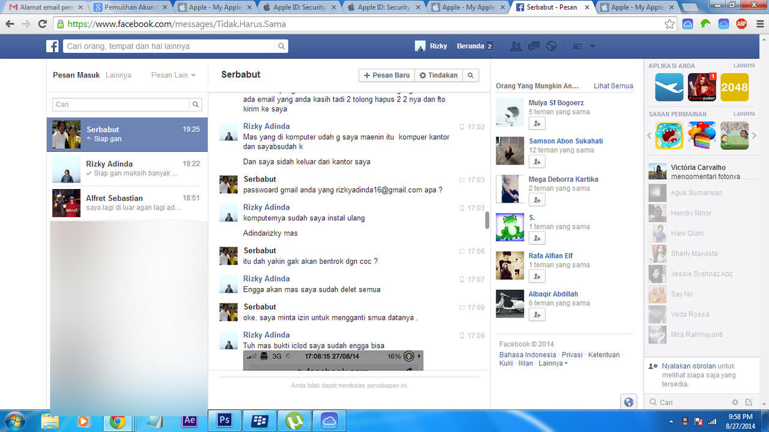Open the friend requests icon
Image resolution: width=769 pixels, height=432 pixels.
click(515, 46)
